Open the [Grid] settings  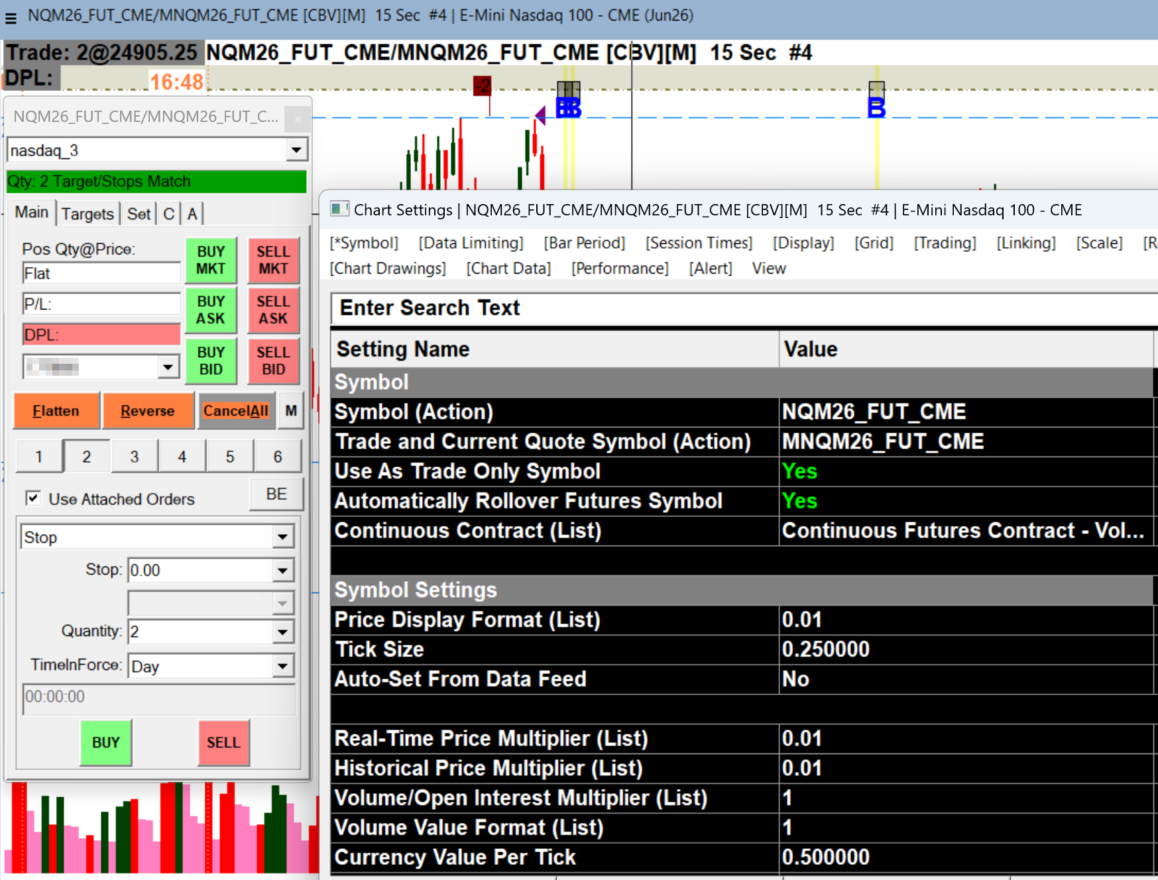pyautogui.click(x=874, y=243)
